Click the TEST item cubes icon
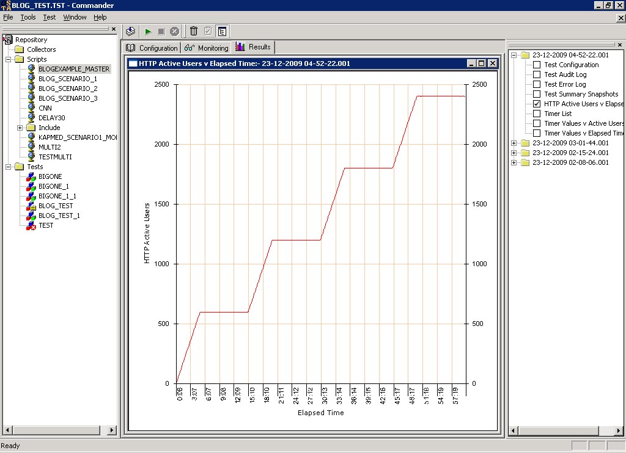This screenshot has height=453, width=626. pyautogui.click(x=31, y=225)
